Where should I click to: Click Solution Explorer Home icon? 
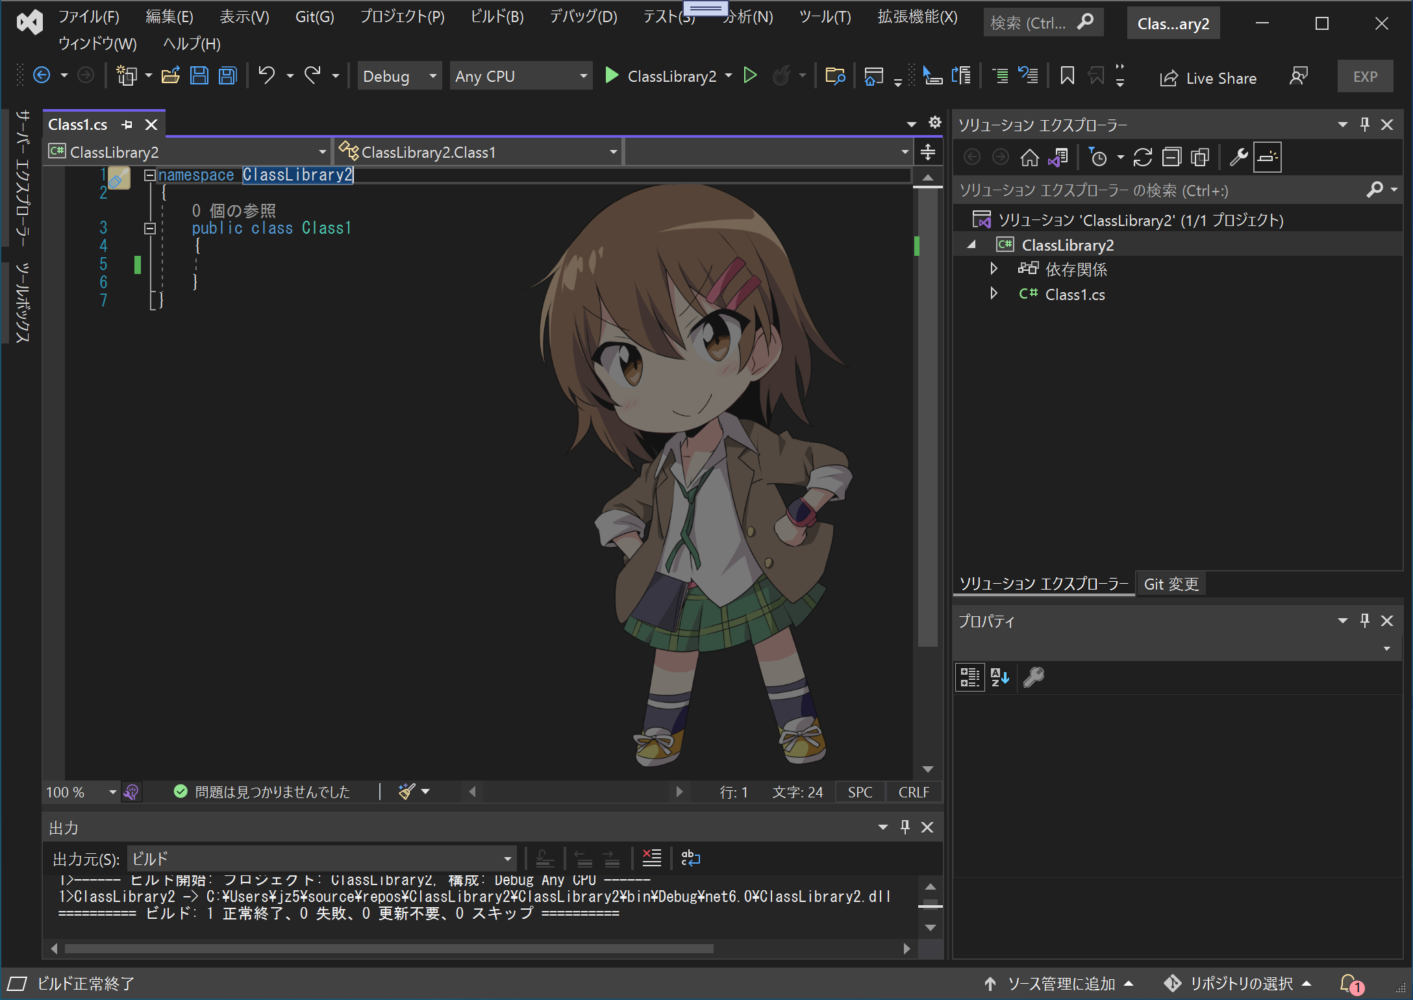click(x=1029, y=157)
